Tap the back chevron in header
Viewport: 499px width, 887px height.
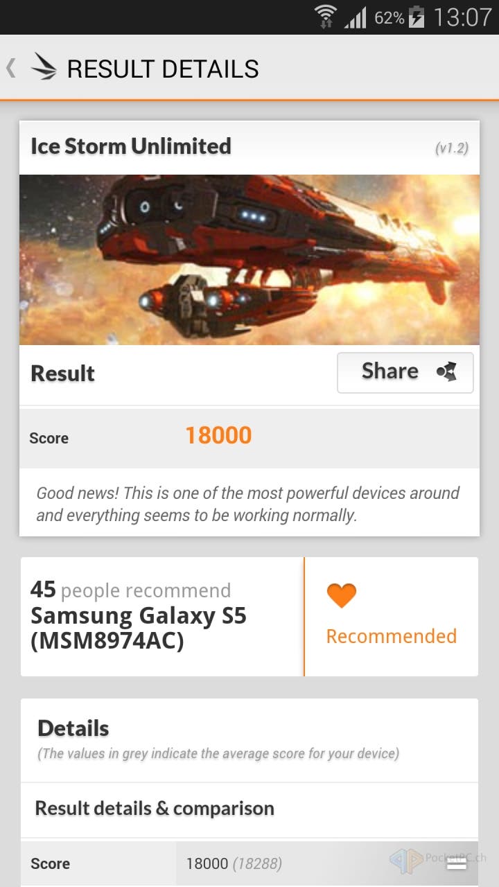pos(10,68)
